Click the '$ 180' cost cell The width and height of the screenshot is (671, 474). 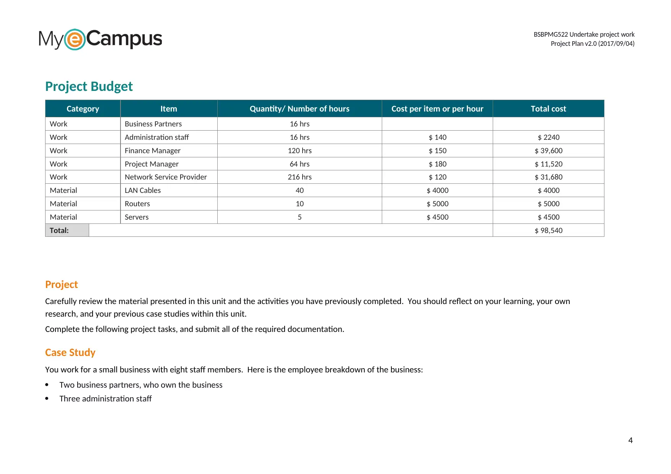[x=437, y=164]
